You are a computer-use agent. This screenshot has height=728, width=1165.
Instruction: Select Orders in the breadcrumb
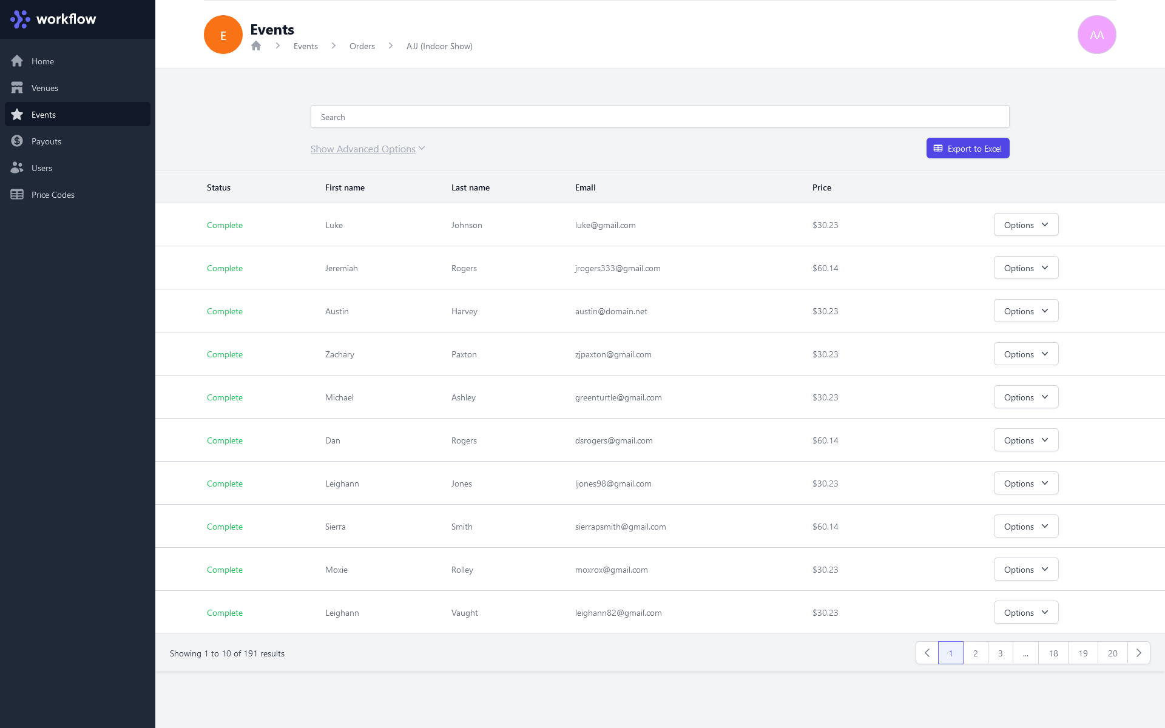point(362,46)
